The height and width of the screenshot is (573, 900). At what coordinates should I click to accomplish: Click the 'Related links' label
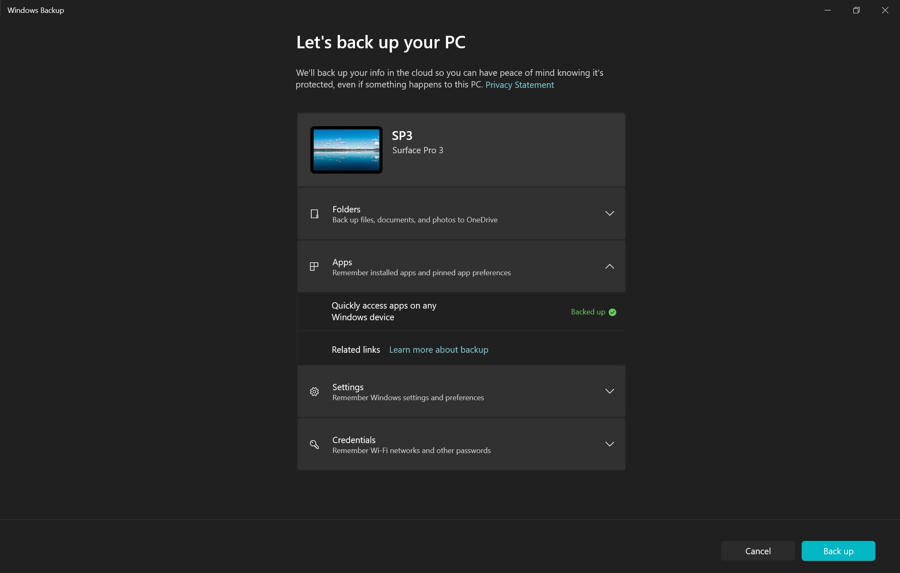coord(356,350)
